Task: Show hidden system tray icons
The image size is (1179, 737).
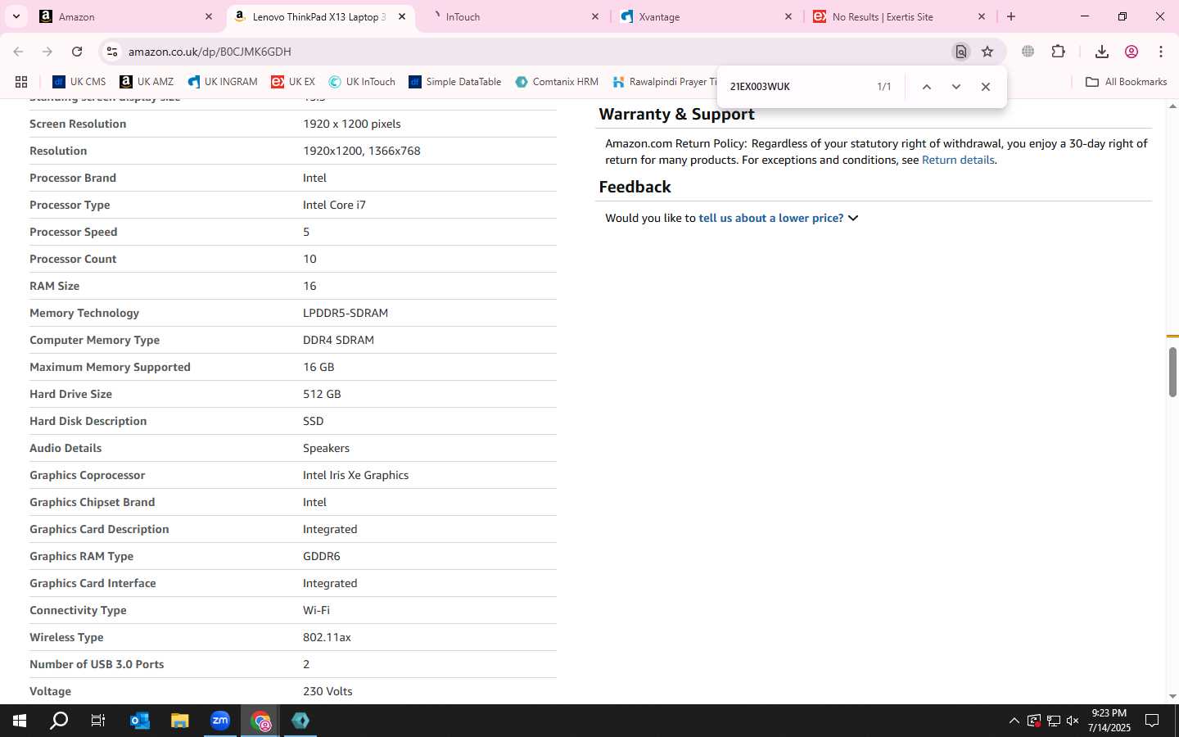Action: pos(1014,721)
